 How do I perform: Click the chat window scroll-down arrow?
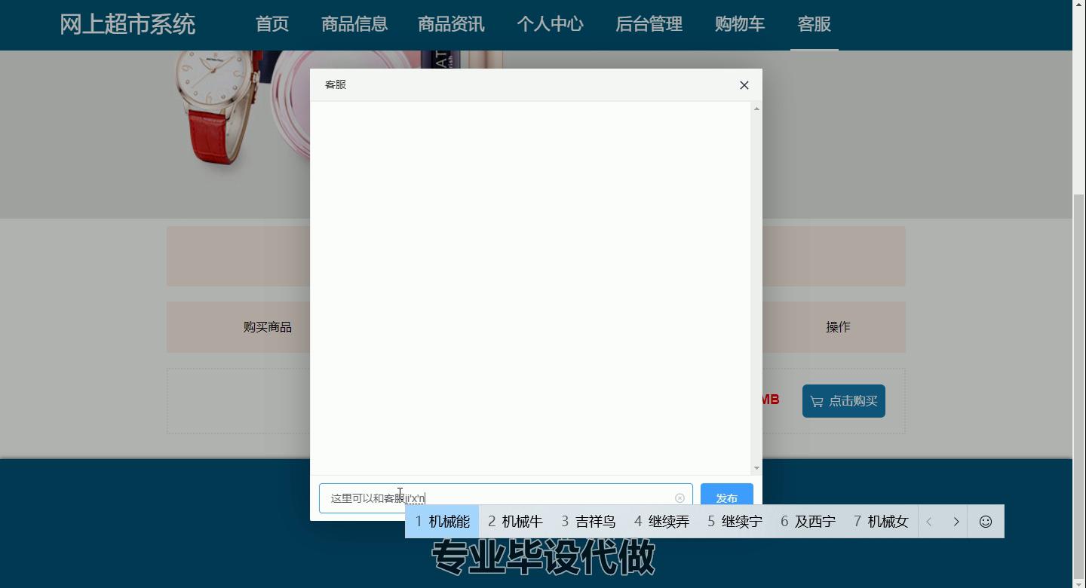coord(756,468)
